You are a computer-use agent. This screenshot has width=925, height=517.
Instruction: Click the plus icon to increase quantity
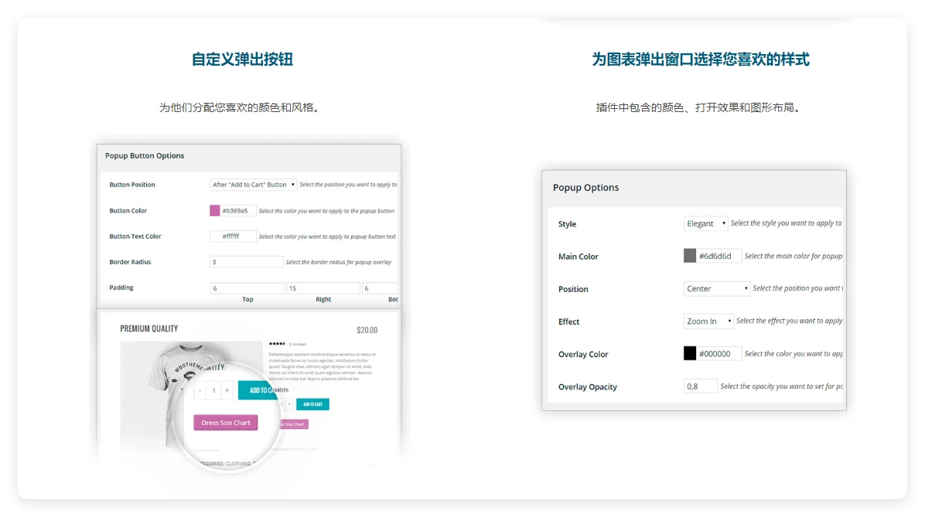pyautogui.click(x=227, y=390)
